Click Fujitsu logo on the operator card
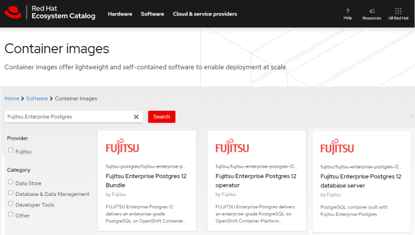The image size is (415, 235). coord(232,147)
